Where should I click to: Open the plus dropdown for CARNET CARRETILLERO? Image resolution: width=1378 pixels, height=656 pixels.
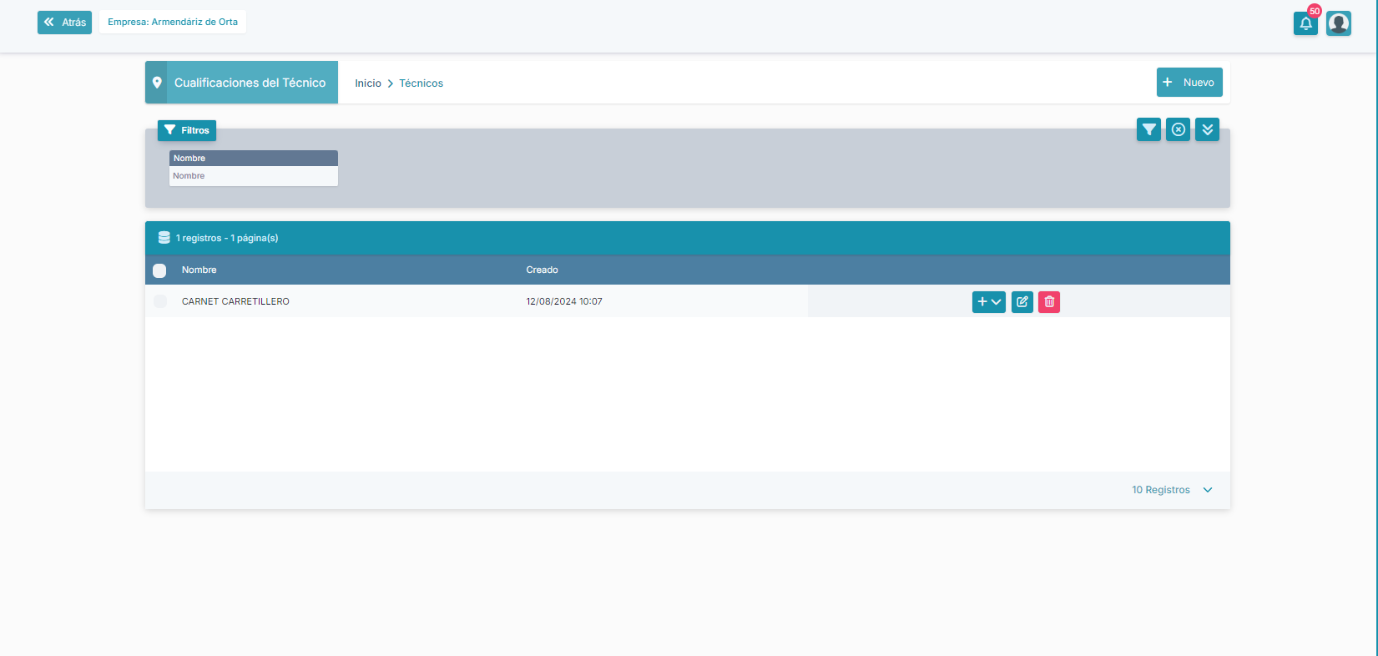988,301
